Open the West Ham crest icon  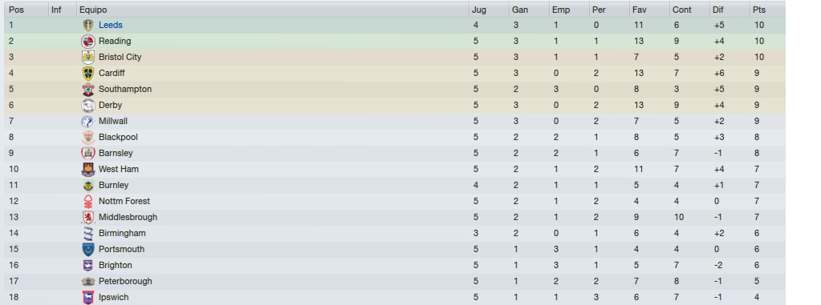pos(88,169)
